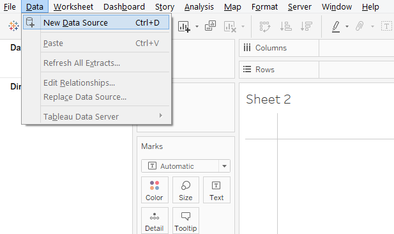Screen dimensions: 394x234
Task: Click the Detail button on Marks card
Action: pyautogui.click(x=155, y=221)
